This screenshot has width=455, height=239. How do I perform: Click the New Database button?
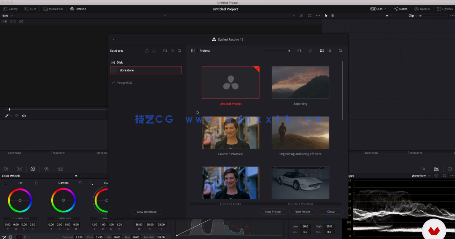coord(147,212)
